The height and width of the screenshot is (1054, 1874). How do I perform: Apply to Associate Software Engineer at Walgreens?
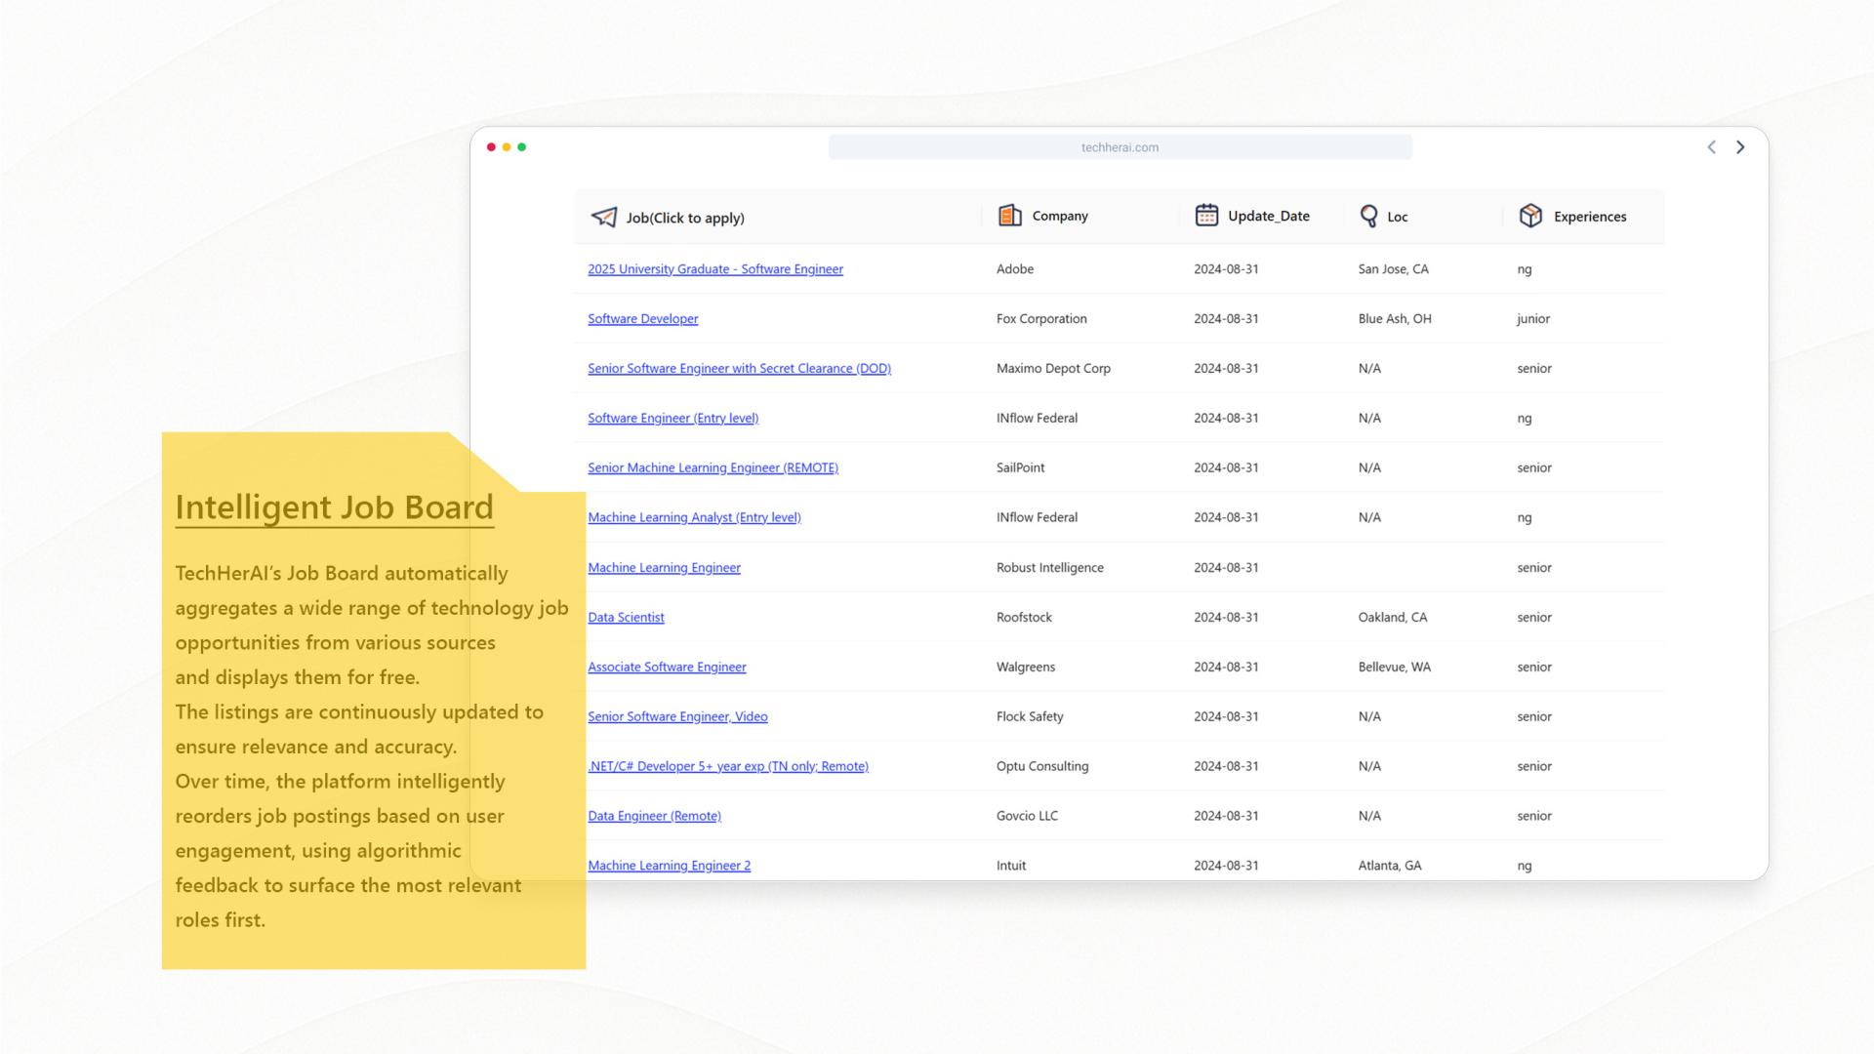(x=667, y=667)
